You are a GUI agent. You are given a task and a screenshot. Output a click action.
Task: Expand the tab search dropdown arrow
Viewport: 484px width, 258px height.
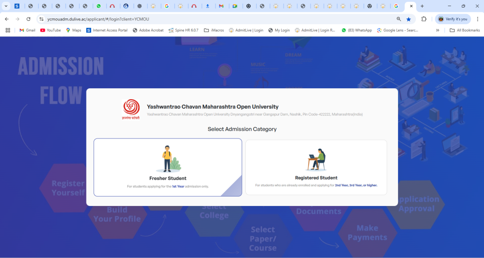coord(6,6)
